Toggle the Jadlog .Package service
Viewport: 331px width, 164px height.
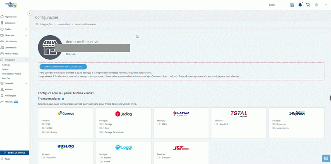[x=101, y=124]
